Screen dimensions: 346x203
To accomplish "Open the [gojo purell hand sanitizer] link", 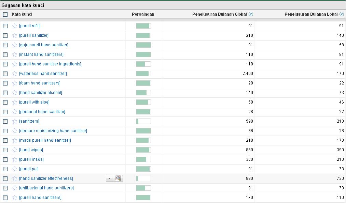I will [44, 45].
